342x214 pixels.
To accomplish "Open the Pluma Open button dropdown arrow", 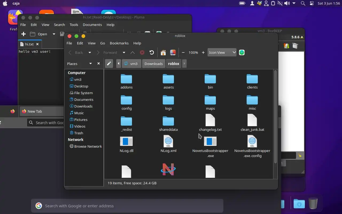I will [54, 34].
